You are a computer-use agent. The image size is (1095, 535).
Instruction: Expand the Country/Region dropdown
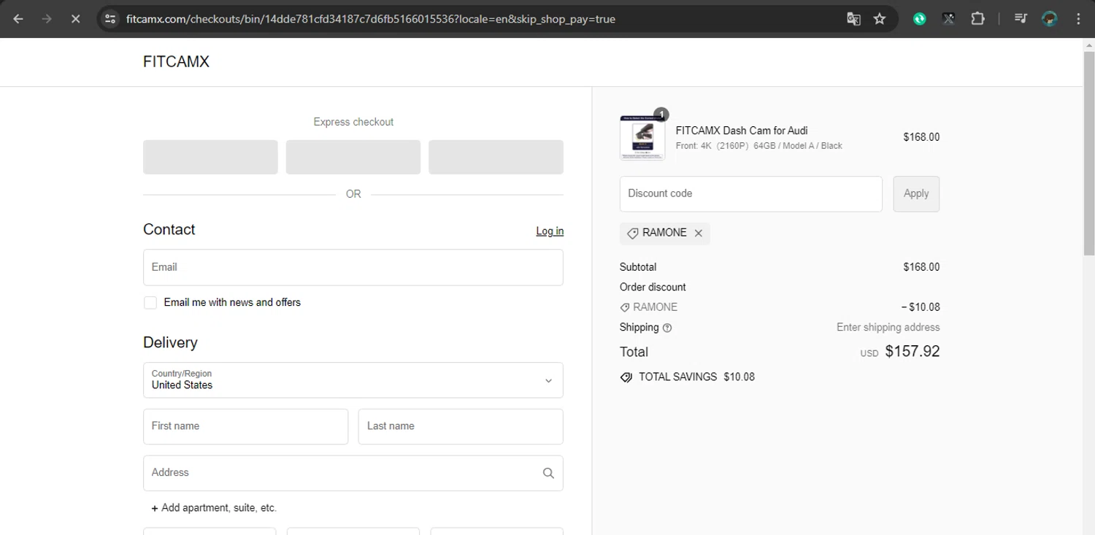coord(353,380)
